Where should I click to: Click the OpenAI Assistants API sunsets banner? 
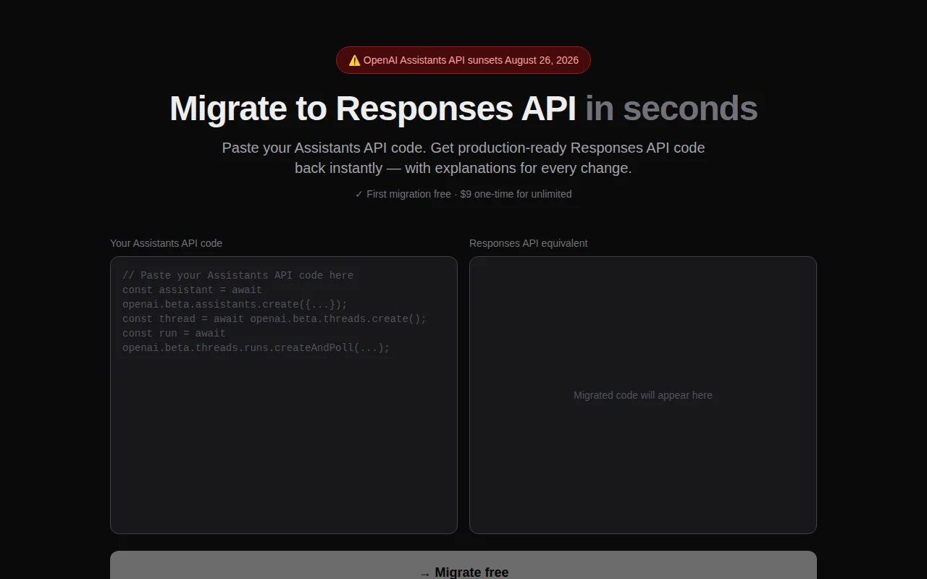pos(463,60)
